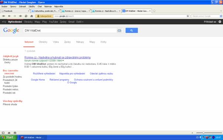Close the Facebook tab

tap(28, 11)
